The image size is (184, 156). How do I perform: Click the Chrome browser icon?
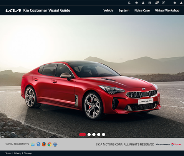(x=50, y=144)
